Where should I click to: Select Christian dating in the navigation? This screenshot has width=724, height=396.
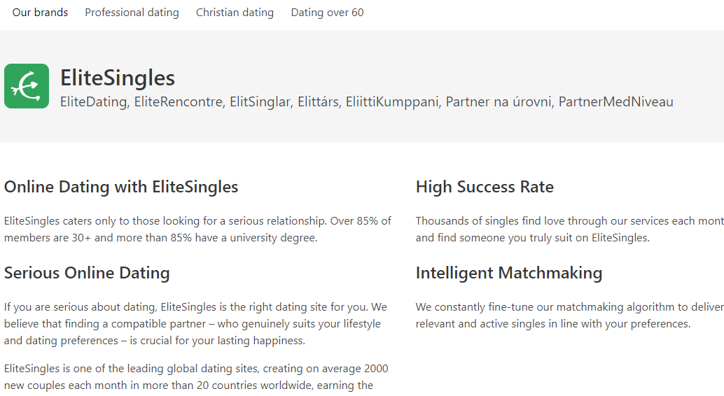coord(235,13)
